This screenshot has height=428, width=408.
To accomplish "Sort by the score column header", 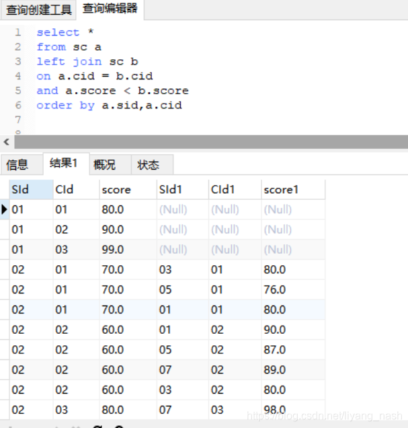I will pos(128,189).
